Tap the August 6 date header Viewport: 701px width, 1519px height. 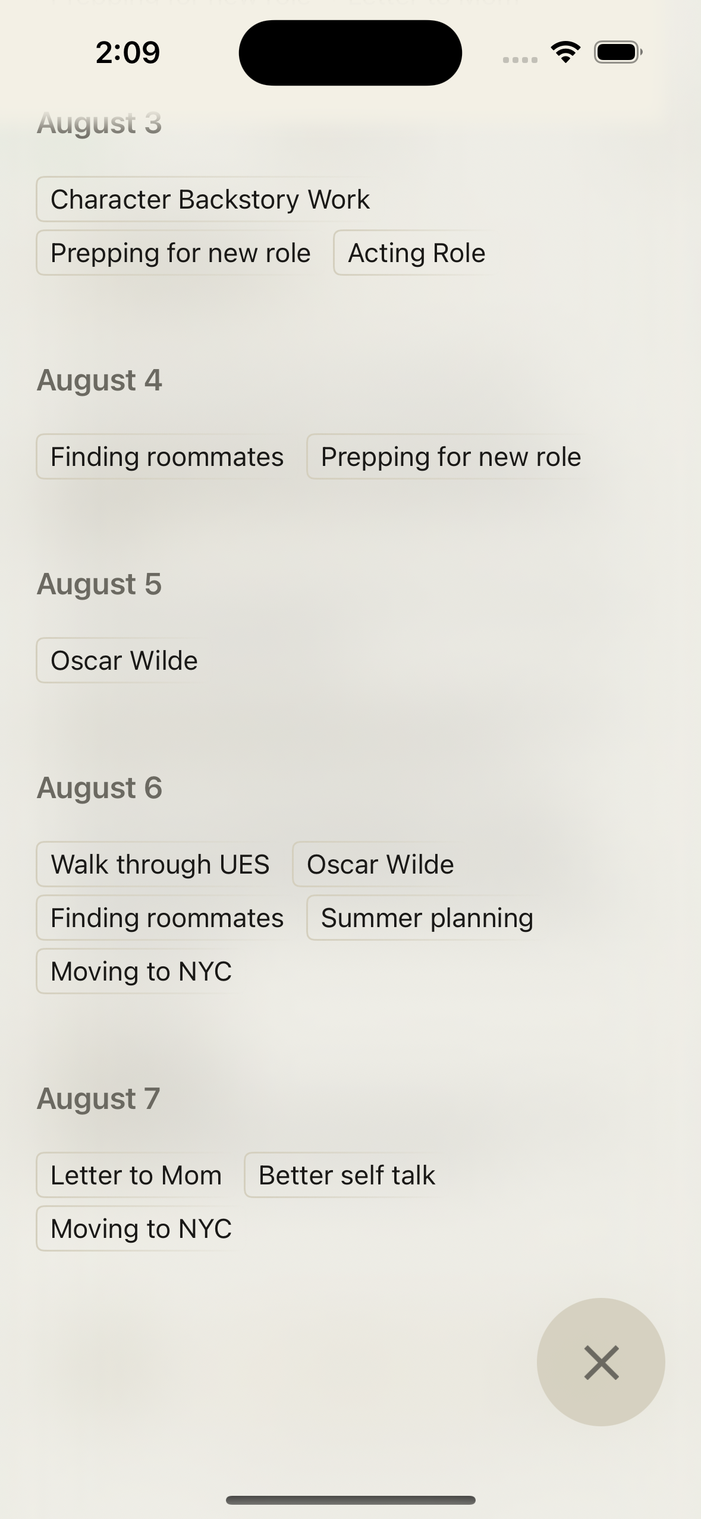pos(99,788)
